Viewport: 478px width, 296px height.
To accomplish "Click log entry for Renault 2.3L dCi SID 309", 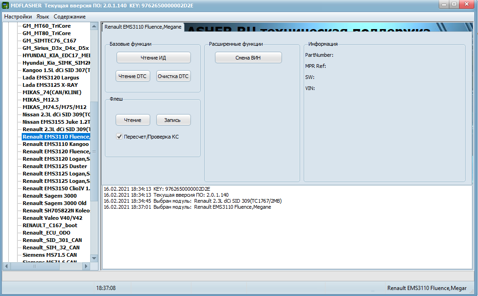I will (193, 201).
